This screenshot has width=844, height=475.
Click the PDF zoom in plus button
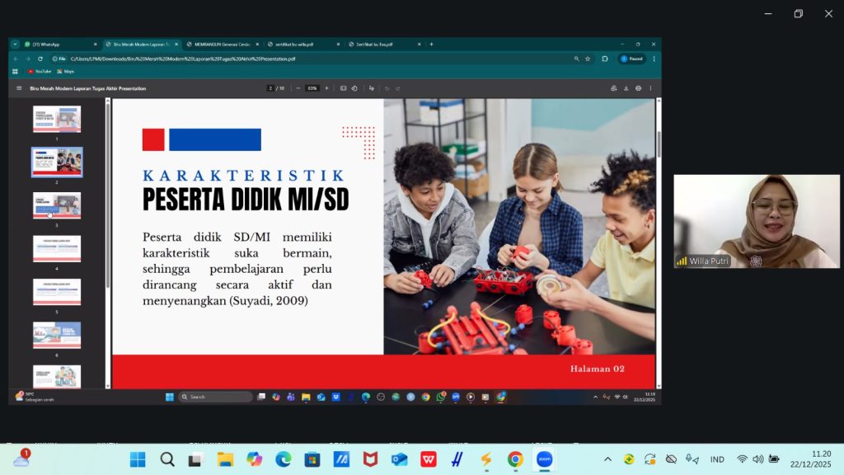pos(326,88)
